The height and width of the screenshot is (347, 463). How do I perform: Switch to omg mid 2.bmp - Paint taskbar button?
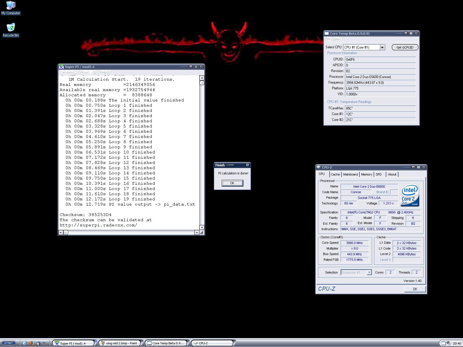pos(120,343)
